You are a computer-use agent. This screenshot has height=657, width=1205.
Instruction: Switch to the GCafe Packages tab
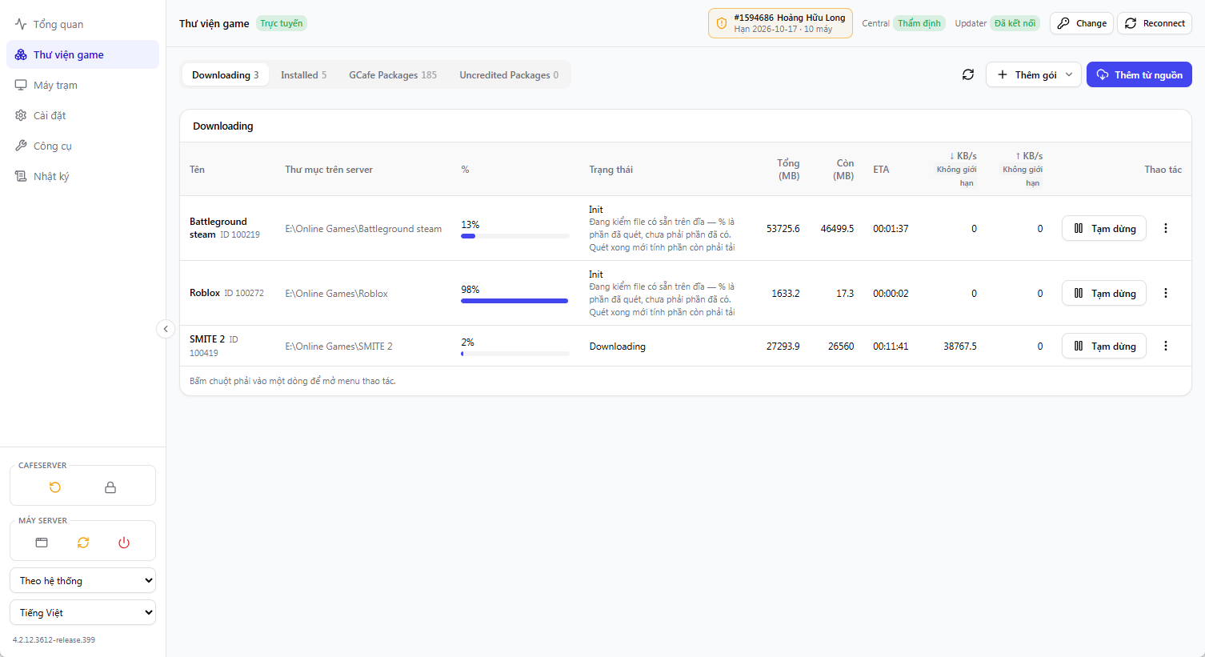click(393, 74)
